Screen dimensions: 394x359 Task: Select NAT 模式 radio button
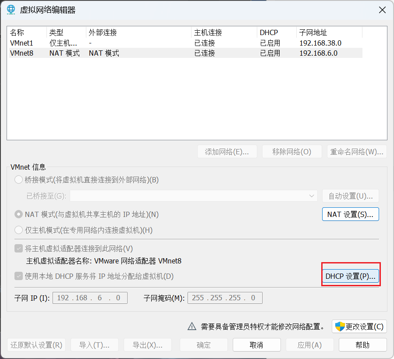tap(18, 214)
